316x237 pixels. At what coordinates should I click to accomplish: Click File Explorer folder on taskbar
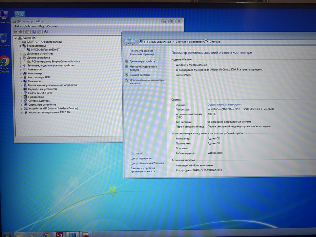coord(20,235)
